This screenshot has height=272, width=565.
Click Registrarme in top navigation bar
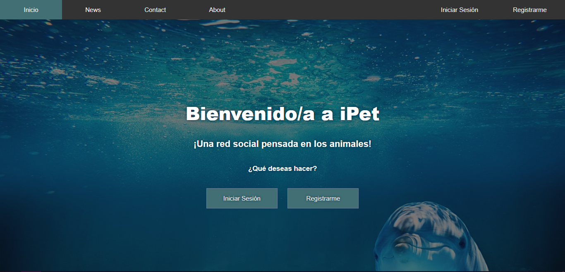(x=530, y=10)
